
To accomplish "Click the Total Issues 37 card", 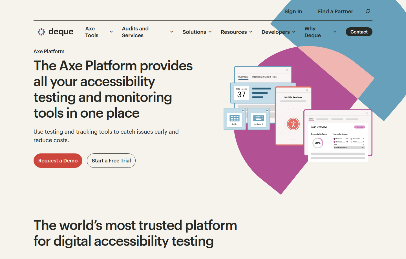I will [x=241, y=93].
